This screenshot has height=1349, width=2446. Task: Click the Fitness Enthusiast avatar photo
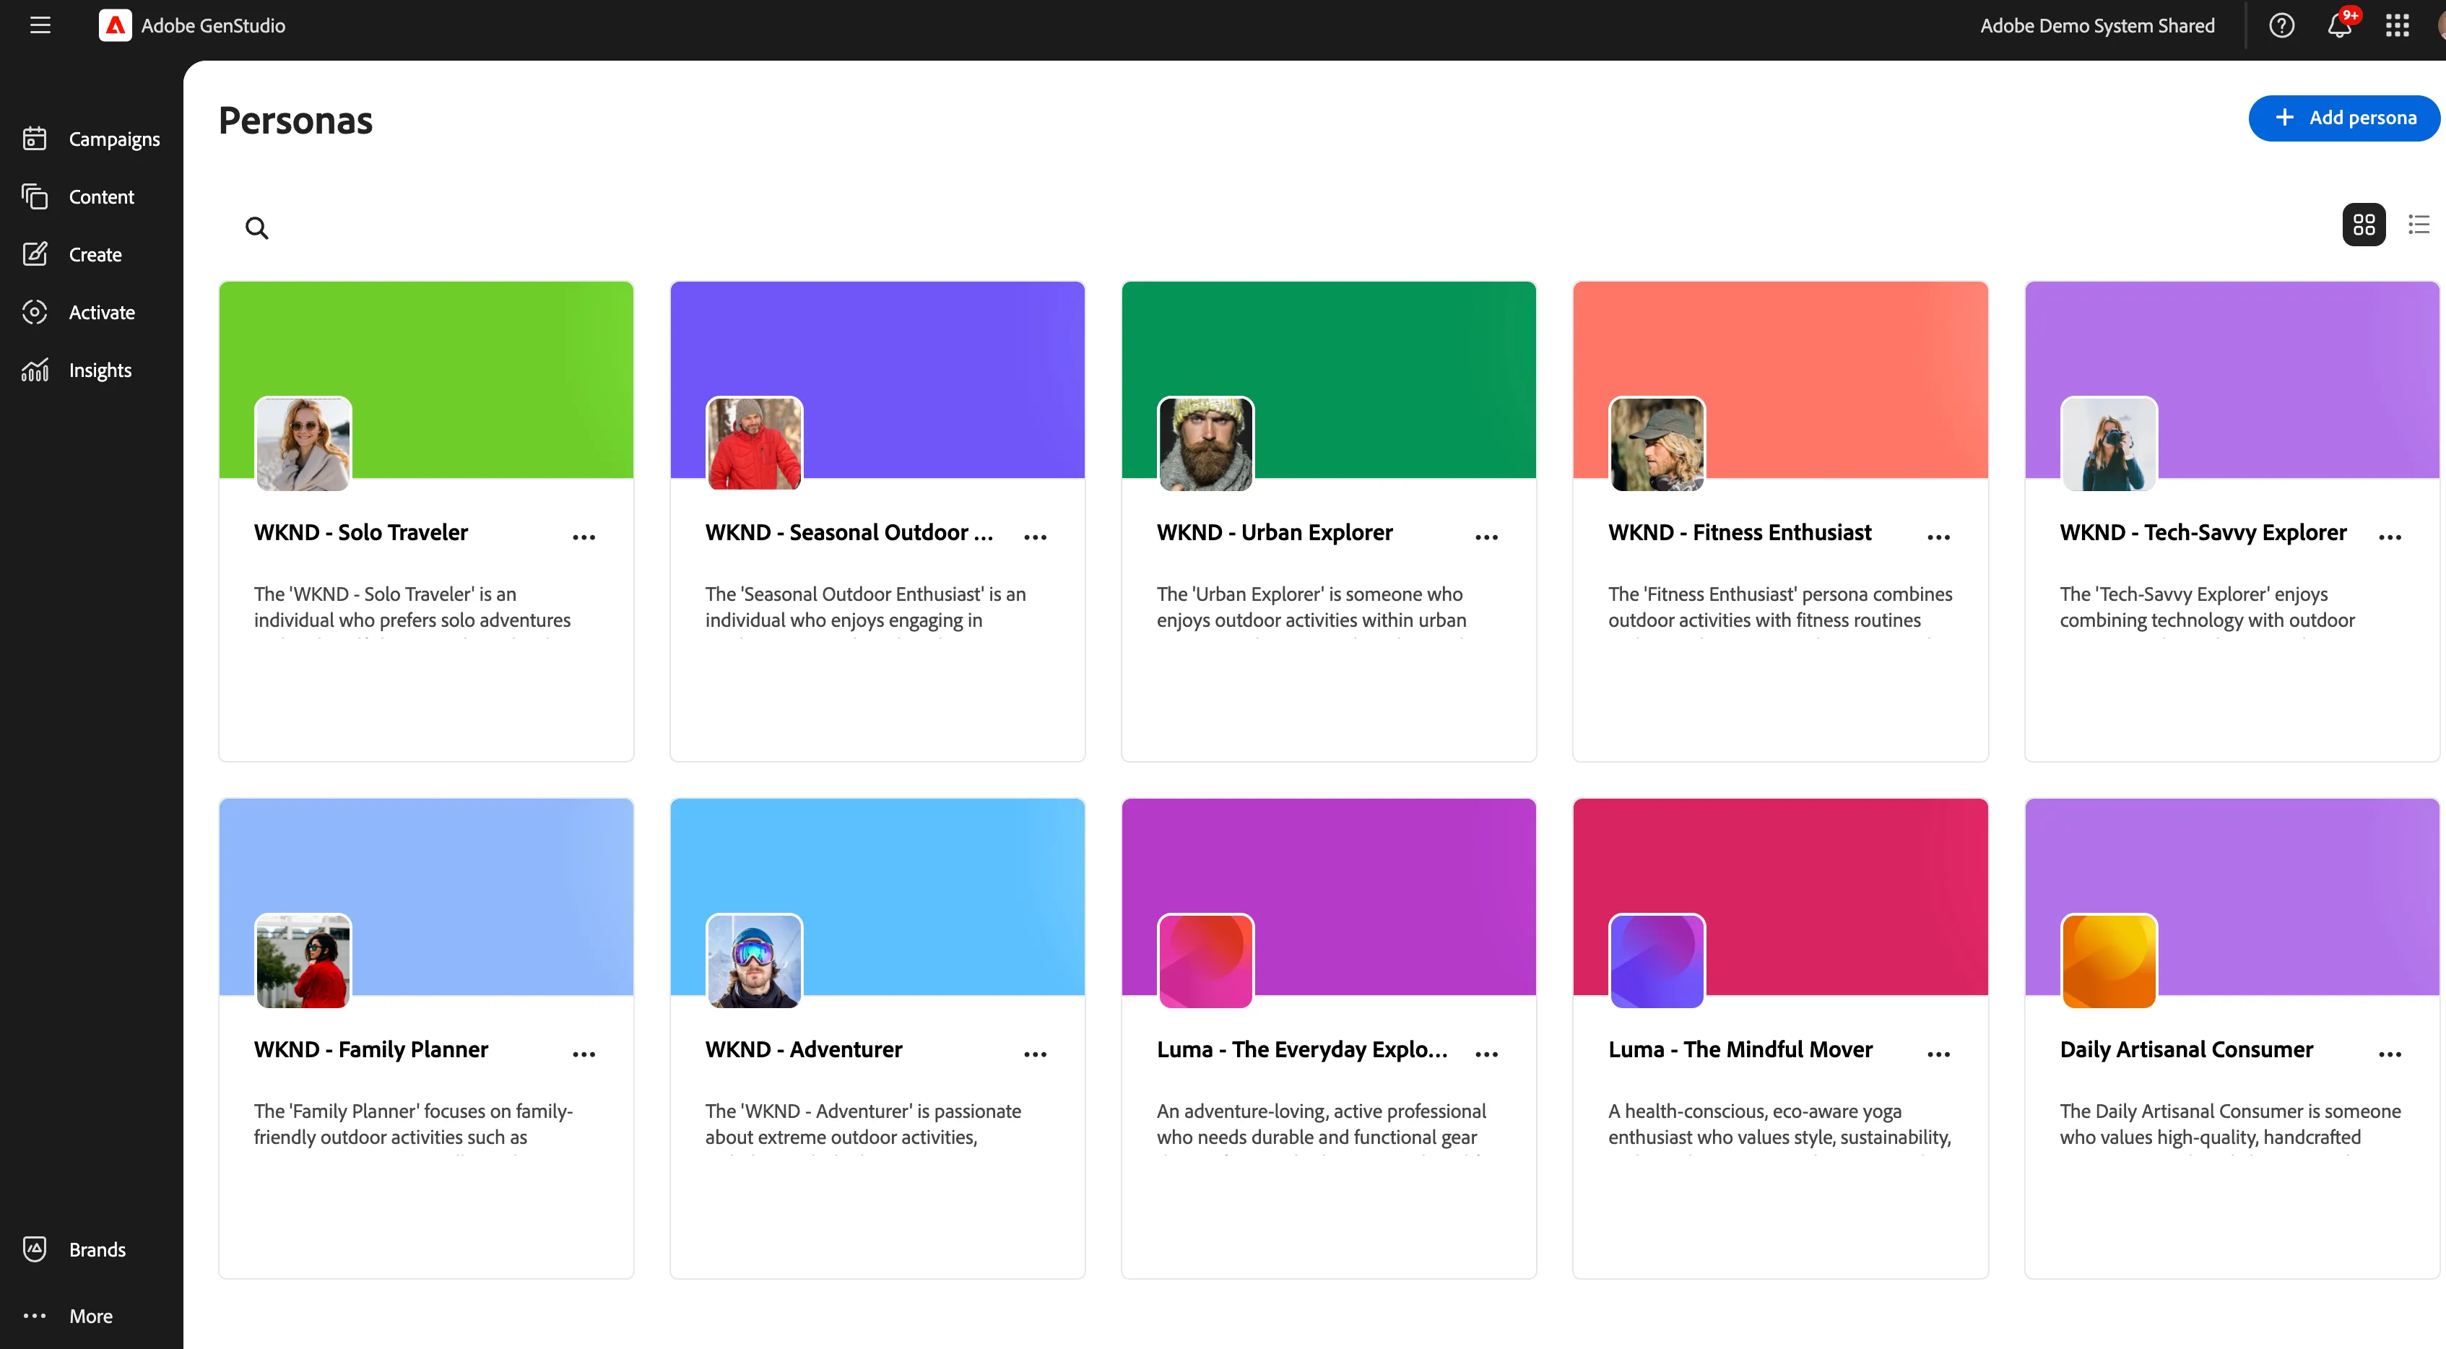1657,443
